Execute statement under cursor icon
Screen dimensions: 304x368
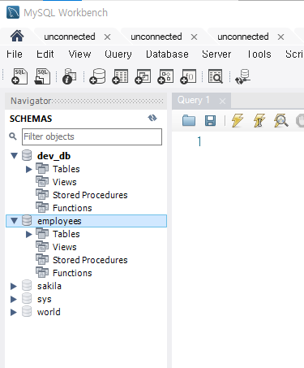click(x=259, y=120)
